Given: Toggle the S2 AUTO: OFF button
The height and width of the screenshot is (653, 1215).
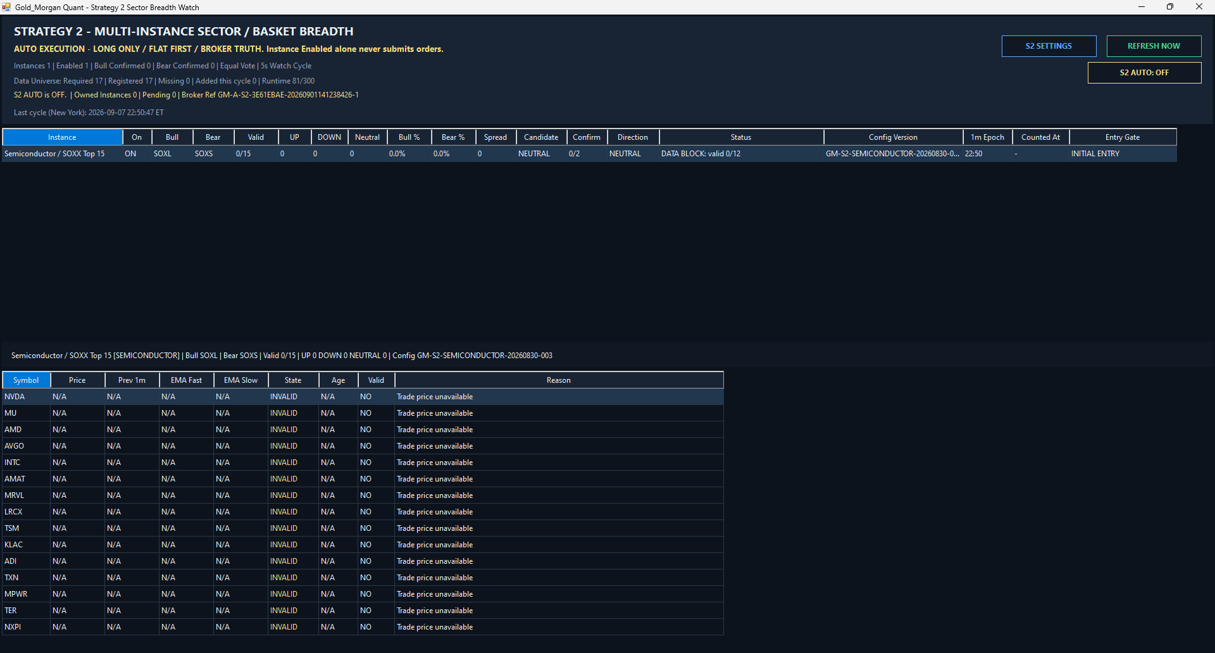Looking at the screenshot, I should pyautogui.click(x=1144, y=73).
